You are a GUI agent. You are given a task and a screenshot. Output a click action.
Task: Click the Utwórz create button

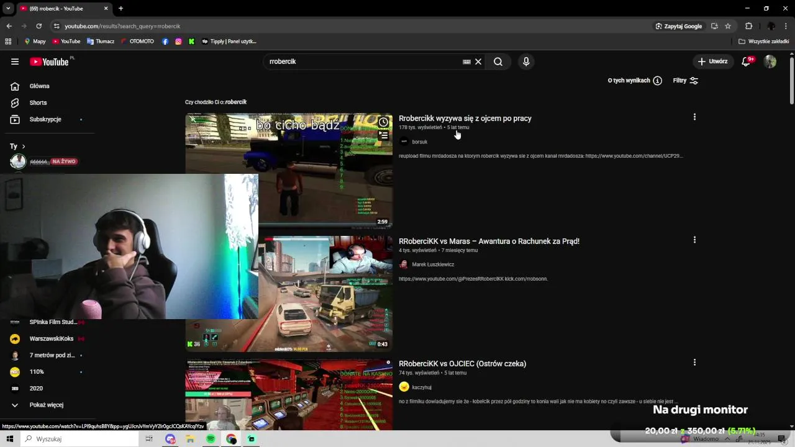[x=712, y=61]
